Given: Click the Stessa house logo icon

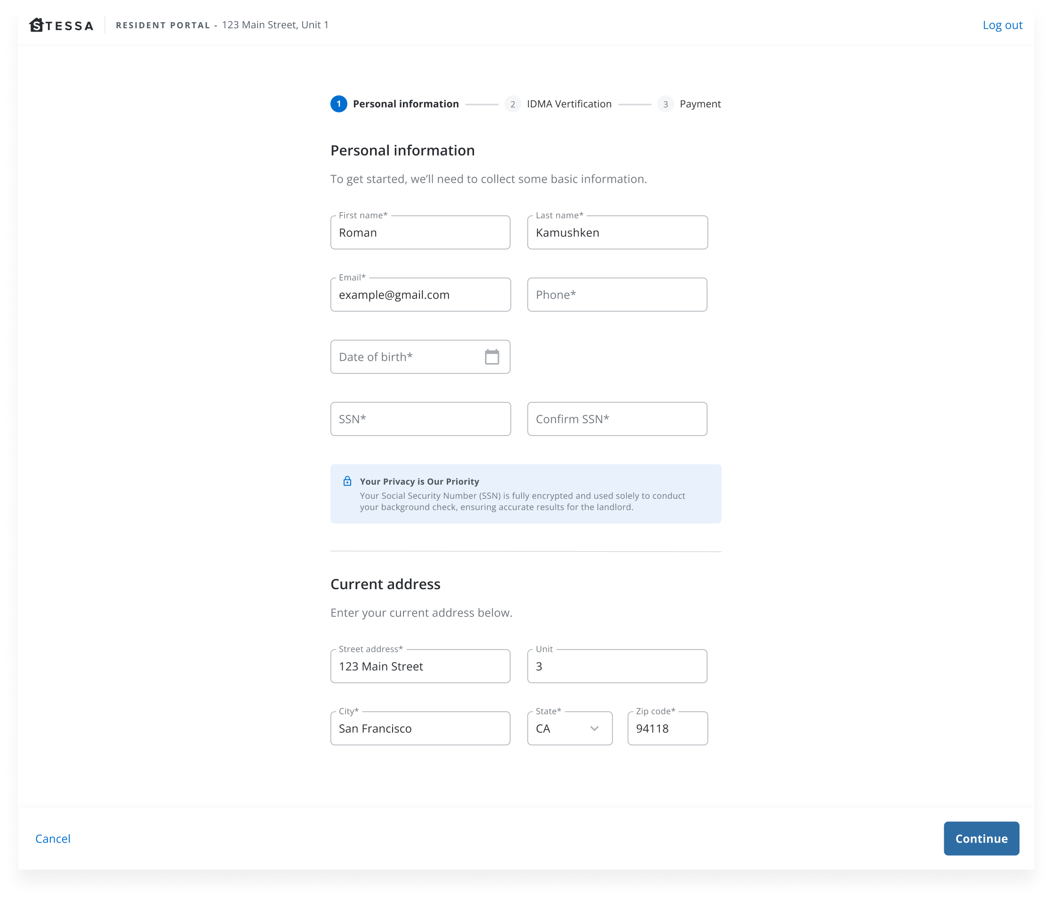Looking at the screenshot, I should point(37,25).
